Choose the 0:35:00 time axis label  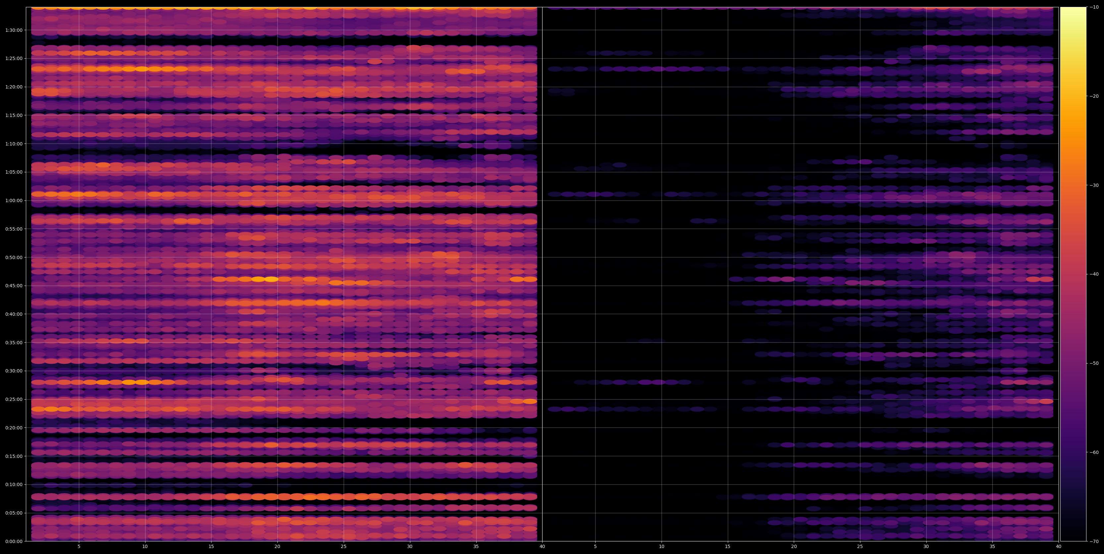click(14, 342)
